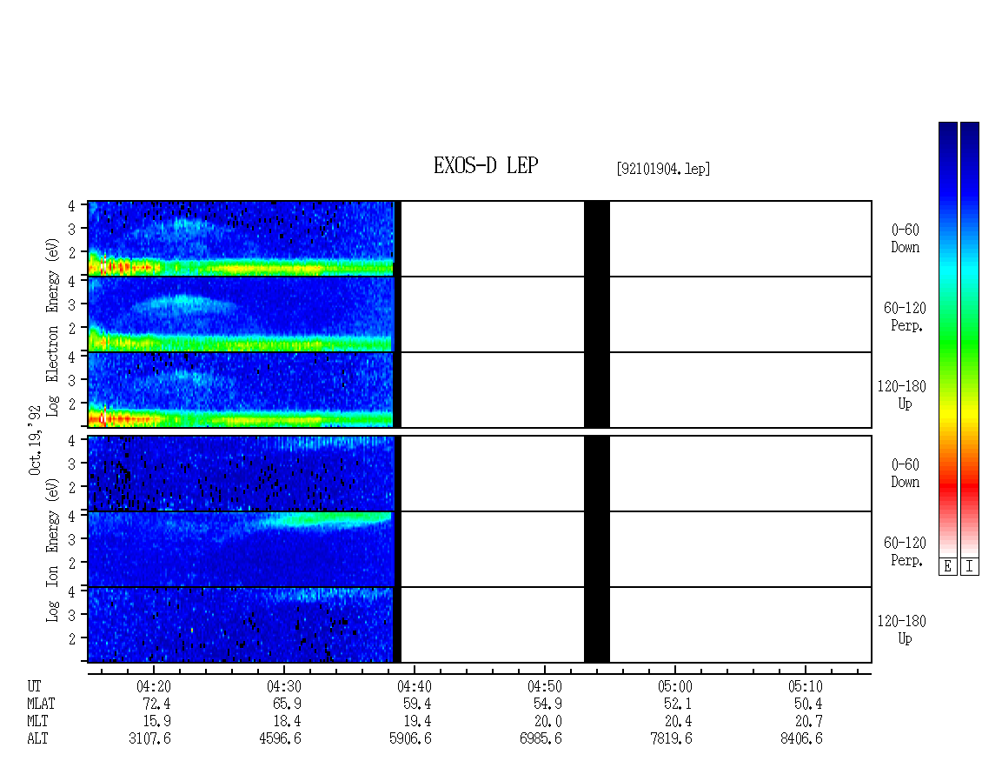Click the ALT row label
The width and height of the screenshot is (982, 761).
(x=37, y=739)
